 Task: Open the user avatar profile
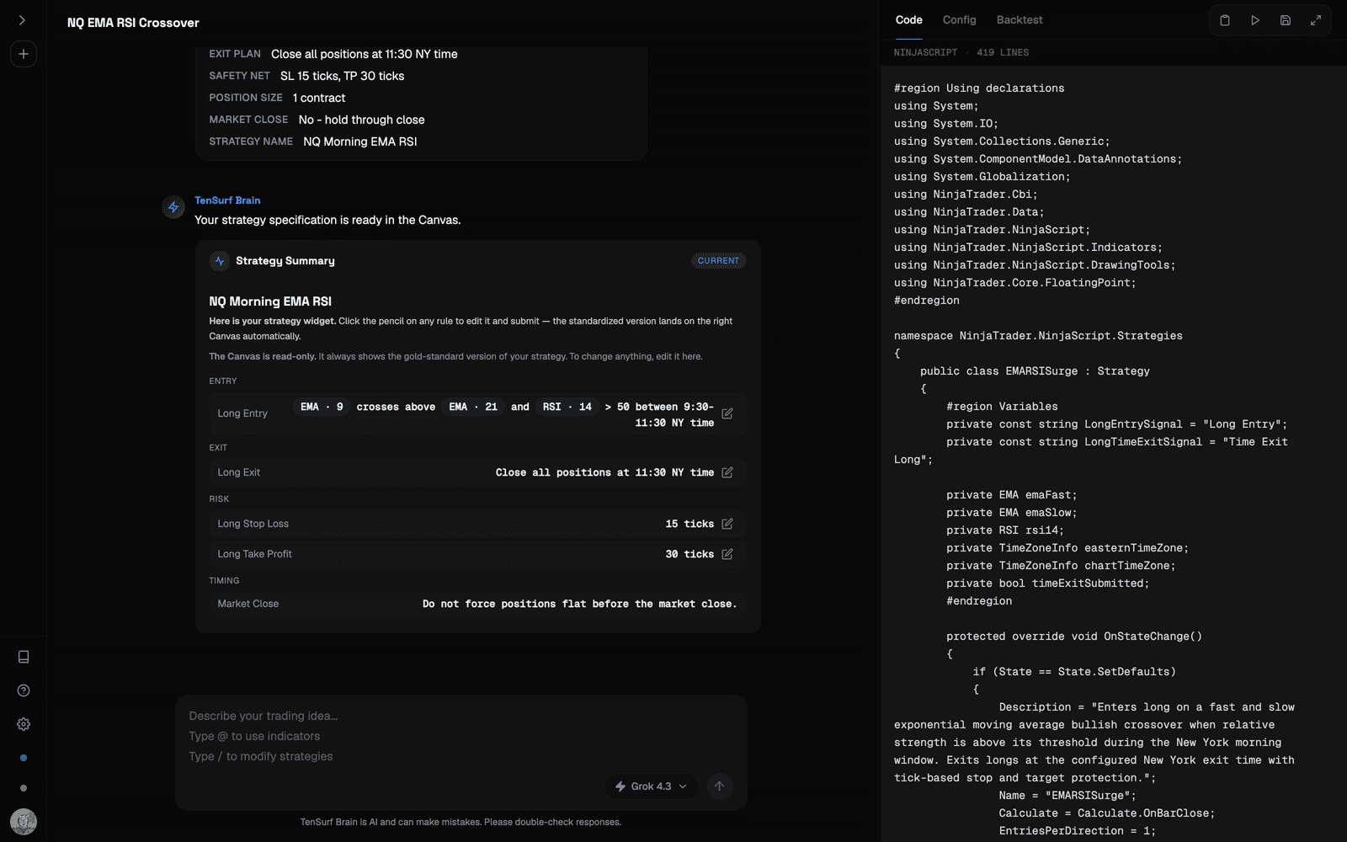coord(24,821)
